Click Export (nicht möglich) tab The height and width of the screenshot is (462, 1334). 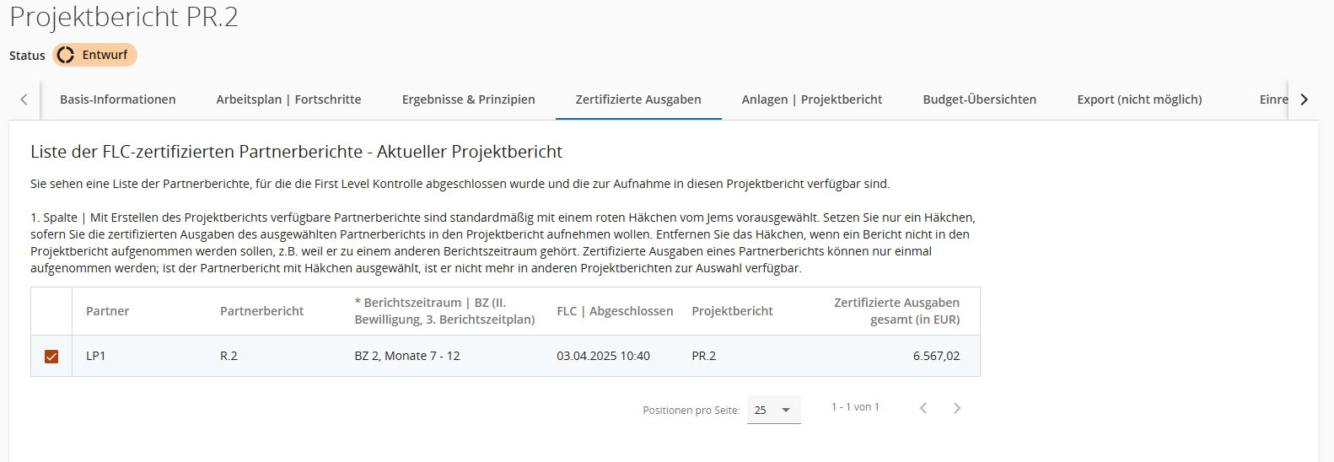click(x=1139, y=99)
